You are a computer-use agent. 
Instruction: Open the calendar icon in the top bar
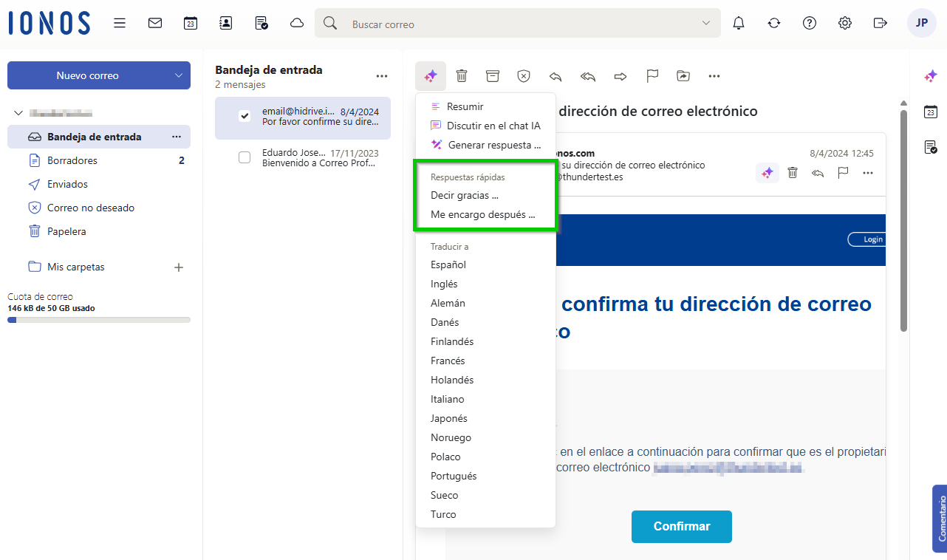tap(190, 23)
